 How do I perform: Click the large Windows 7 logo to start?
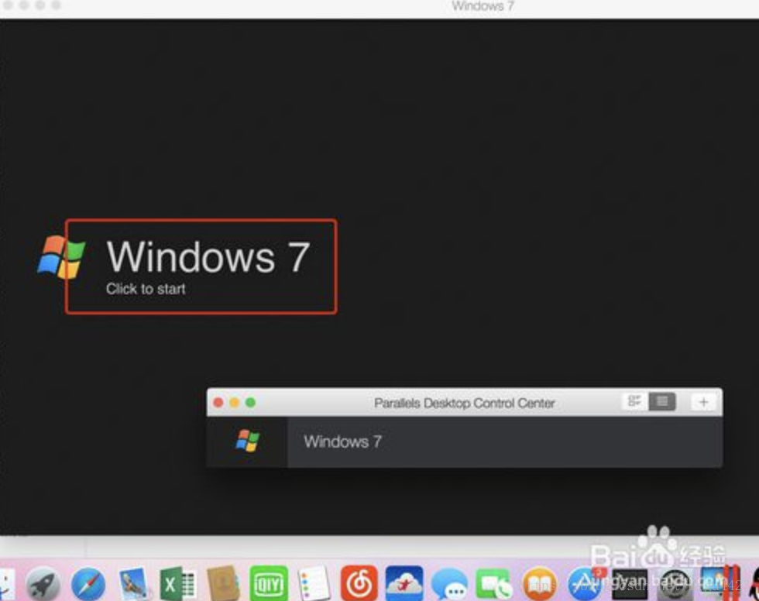click(x=61, y=257)
